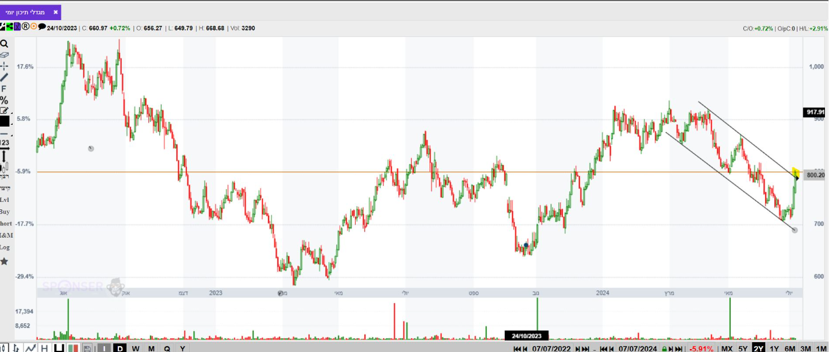Click the 24/10/2023 date marker on timeline

(527, 336)
